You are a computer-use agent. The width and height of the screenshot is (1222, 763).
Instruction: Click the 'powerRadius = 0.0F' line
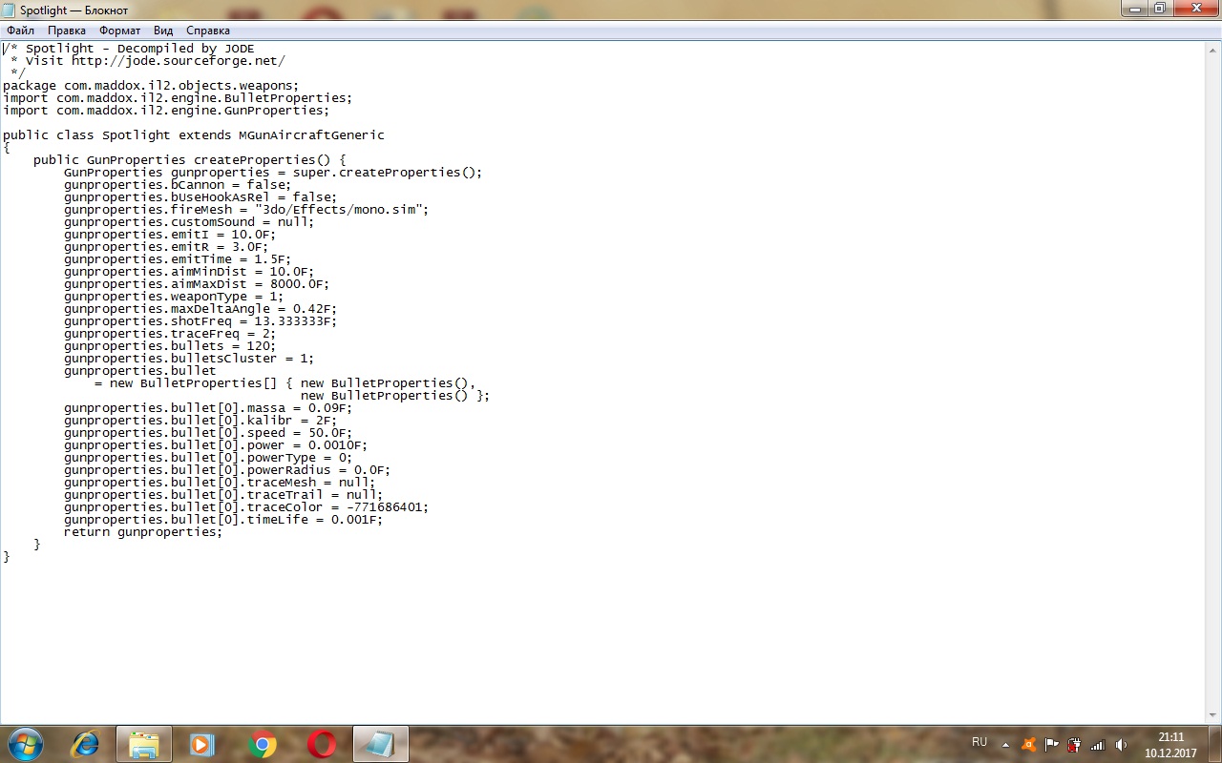coord(227,469)
